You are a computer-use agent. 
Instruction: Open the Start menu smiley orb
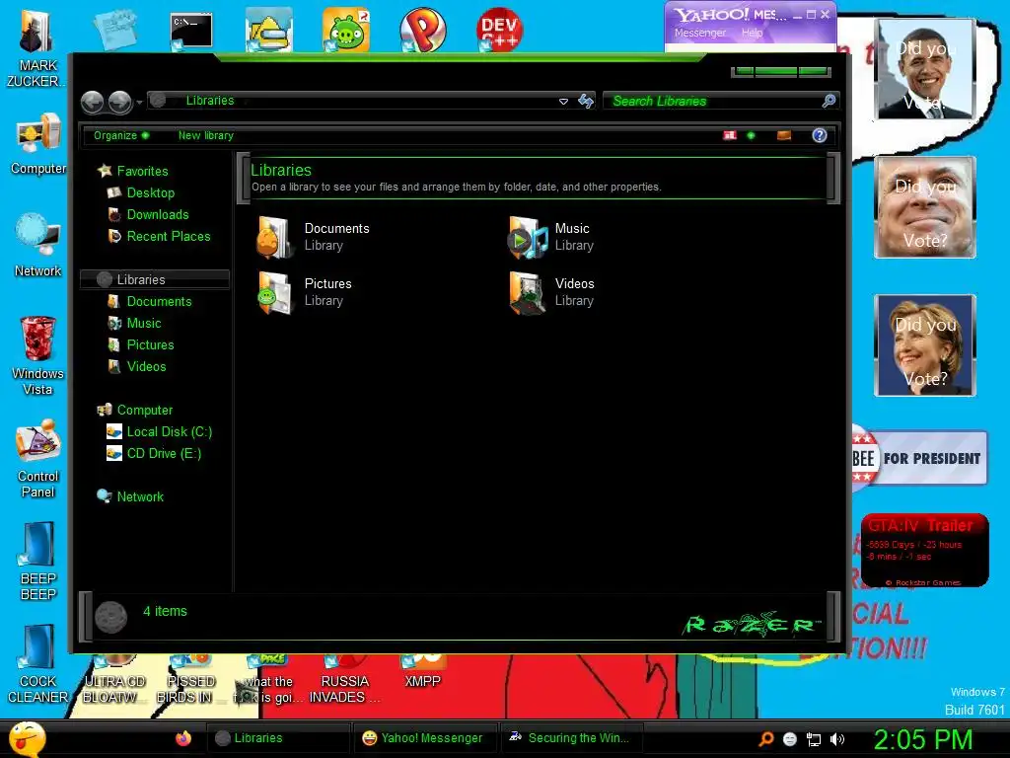(x=27, y=738)
